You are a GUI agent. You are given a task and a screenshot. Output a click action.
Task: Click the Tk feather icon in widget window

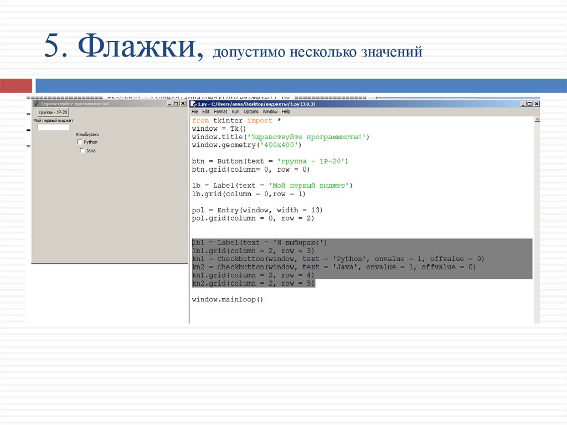36,104
